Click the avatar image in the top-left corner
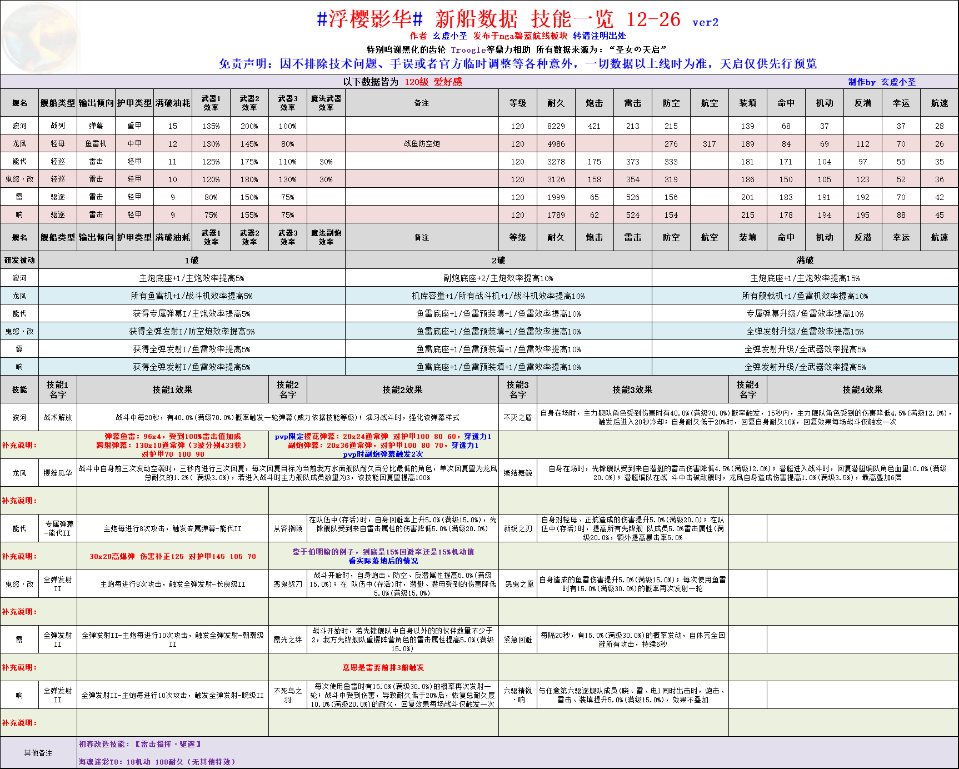The height and width of the screenshot is (769, 959). pyautogui.click(x=39, y=37)
